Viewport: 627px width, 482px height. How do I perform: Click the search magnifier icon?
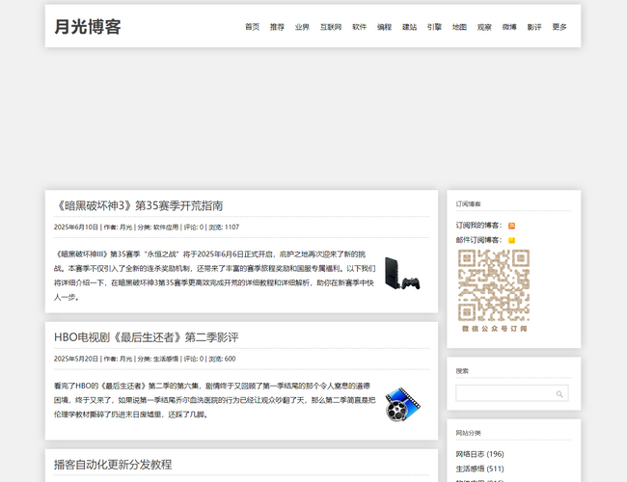(559, 394)
